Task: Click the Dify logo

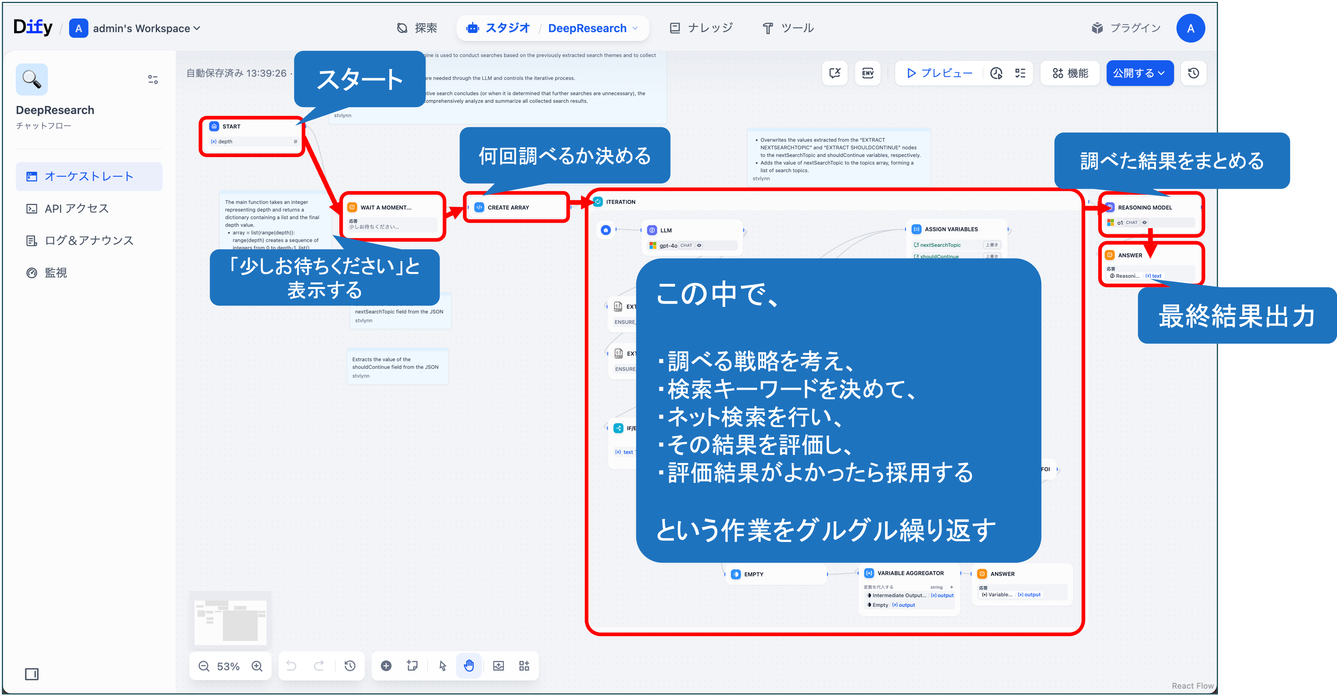Action: tap(33, 27)
